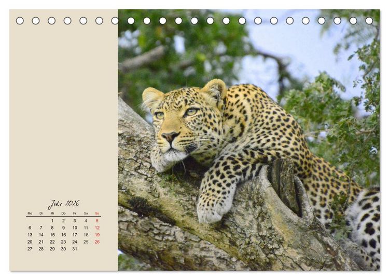Select the 'Di' weekday header
The image size is (389, 280).
(41, 214)
